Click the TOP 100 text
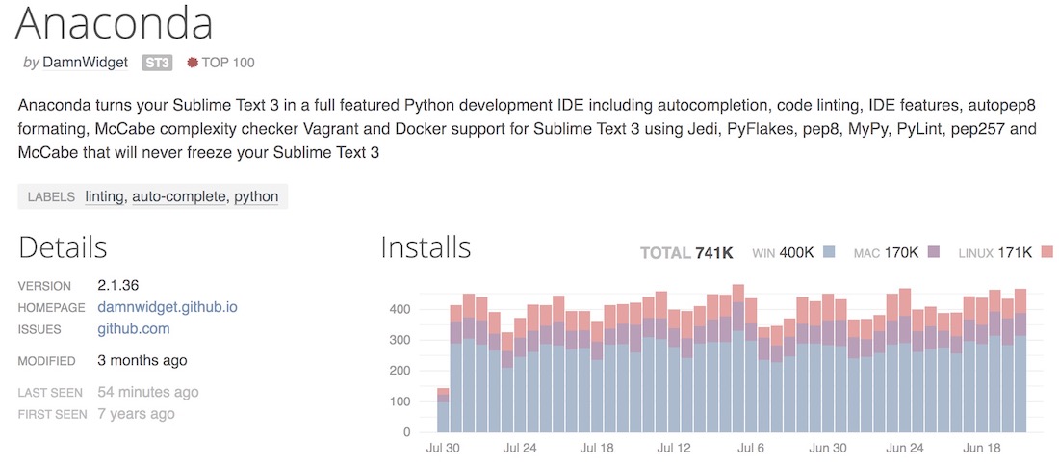 click(228, 63)
